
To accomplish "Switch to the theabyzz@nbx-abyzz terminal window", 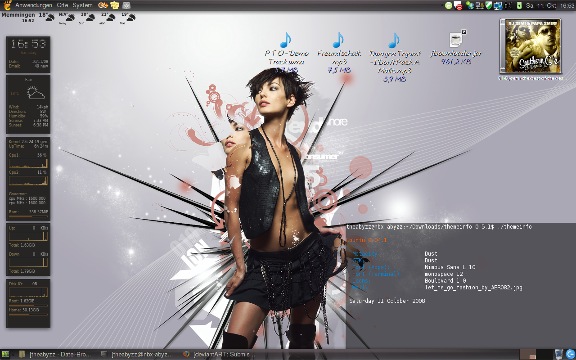I will pos(137,354).
